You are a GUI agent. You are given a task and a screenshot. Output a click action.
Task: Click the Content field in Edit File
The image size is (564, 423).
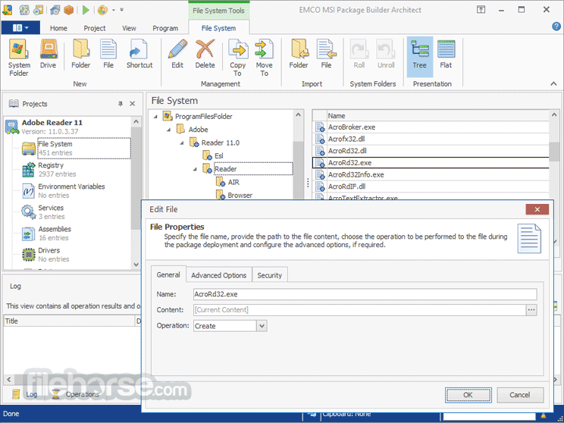click(359, 310)
